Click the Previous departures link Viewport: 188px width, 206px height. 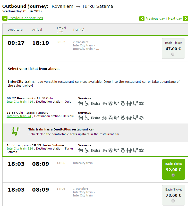(x=26, y=18)
